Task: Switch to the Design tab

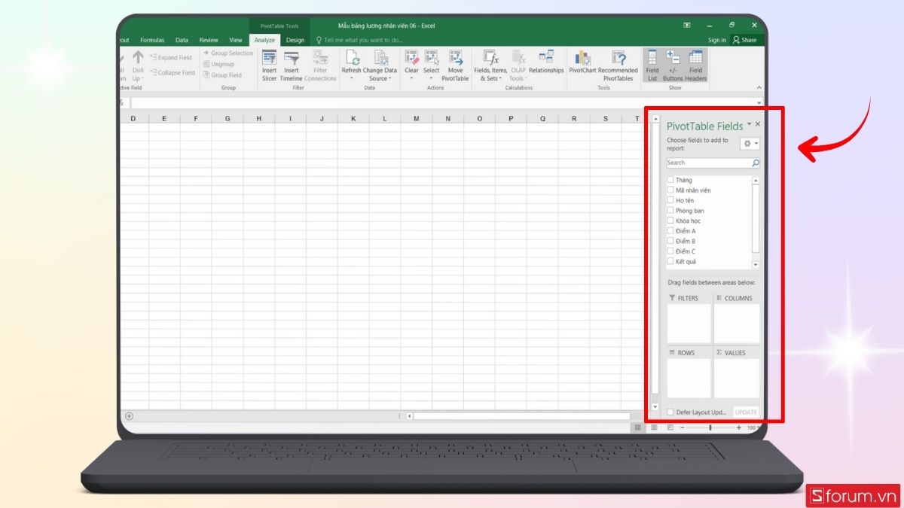Action: (295, 40)
